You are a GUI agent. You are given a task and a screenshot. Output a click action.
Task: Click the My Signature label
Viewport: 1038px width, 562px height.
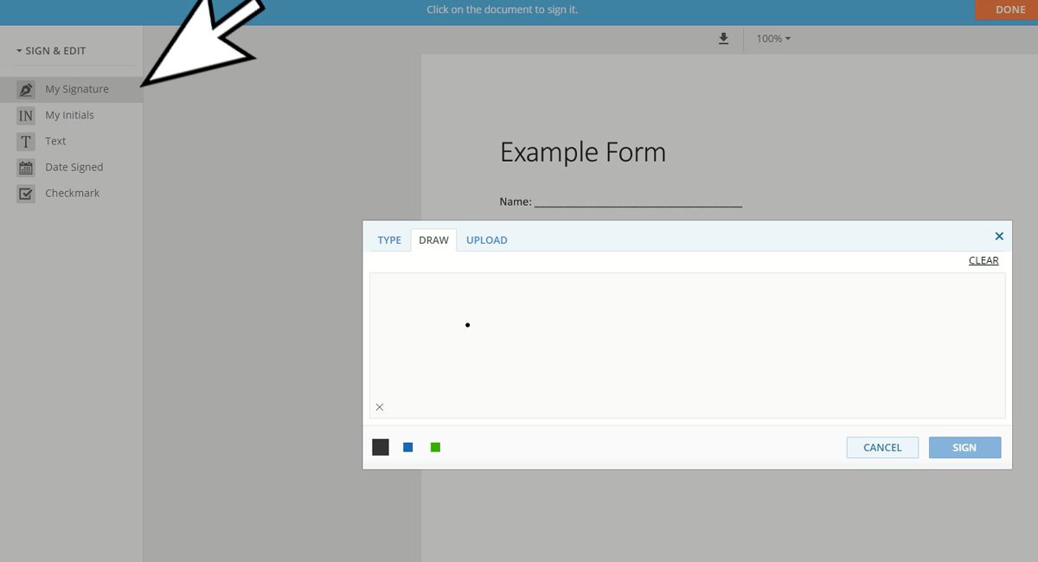[77, 89]
